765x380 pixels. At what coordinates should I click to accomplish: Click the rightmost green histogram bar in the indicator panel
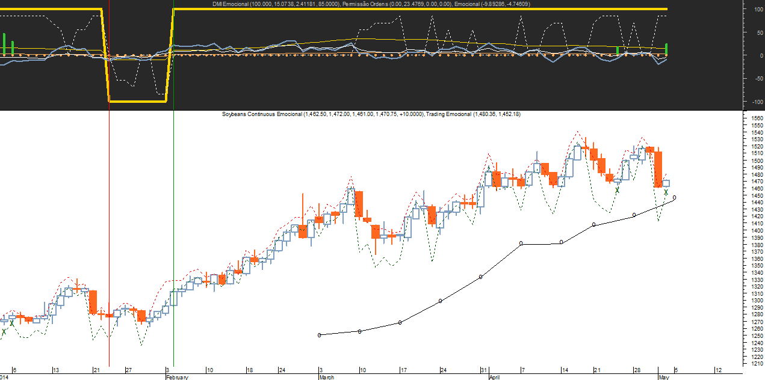[666, 49]
